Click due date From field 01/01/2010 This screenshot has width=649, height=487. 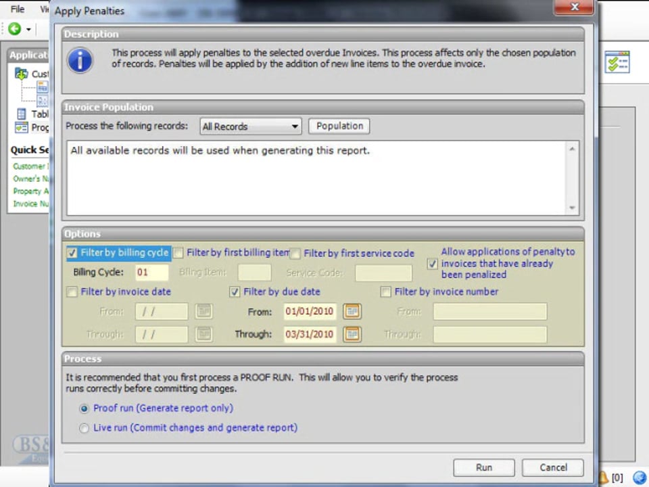(x=310, y=311)
